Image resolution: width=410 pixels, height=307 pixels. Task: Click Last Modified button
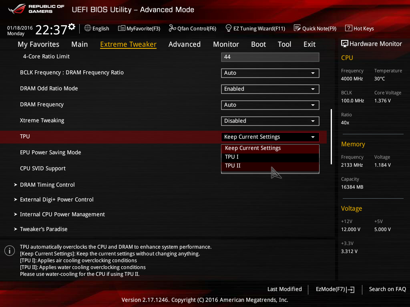pyautogui.click(x=285, y=289)
